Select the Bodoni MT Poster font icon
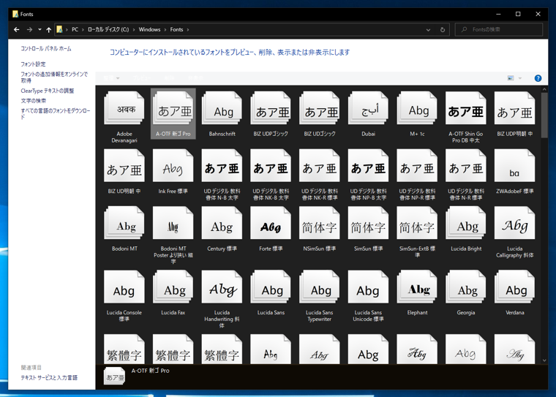The image size is (556, 397). 173,223
